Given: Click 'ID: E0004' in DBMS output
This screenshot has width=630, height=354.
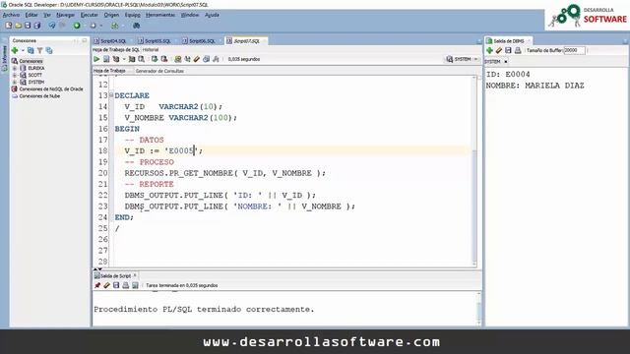Looking at the screenshot, I should click(x=508, y=75).
